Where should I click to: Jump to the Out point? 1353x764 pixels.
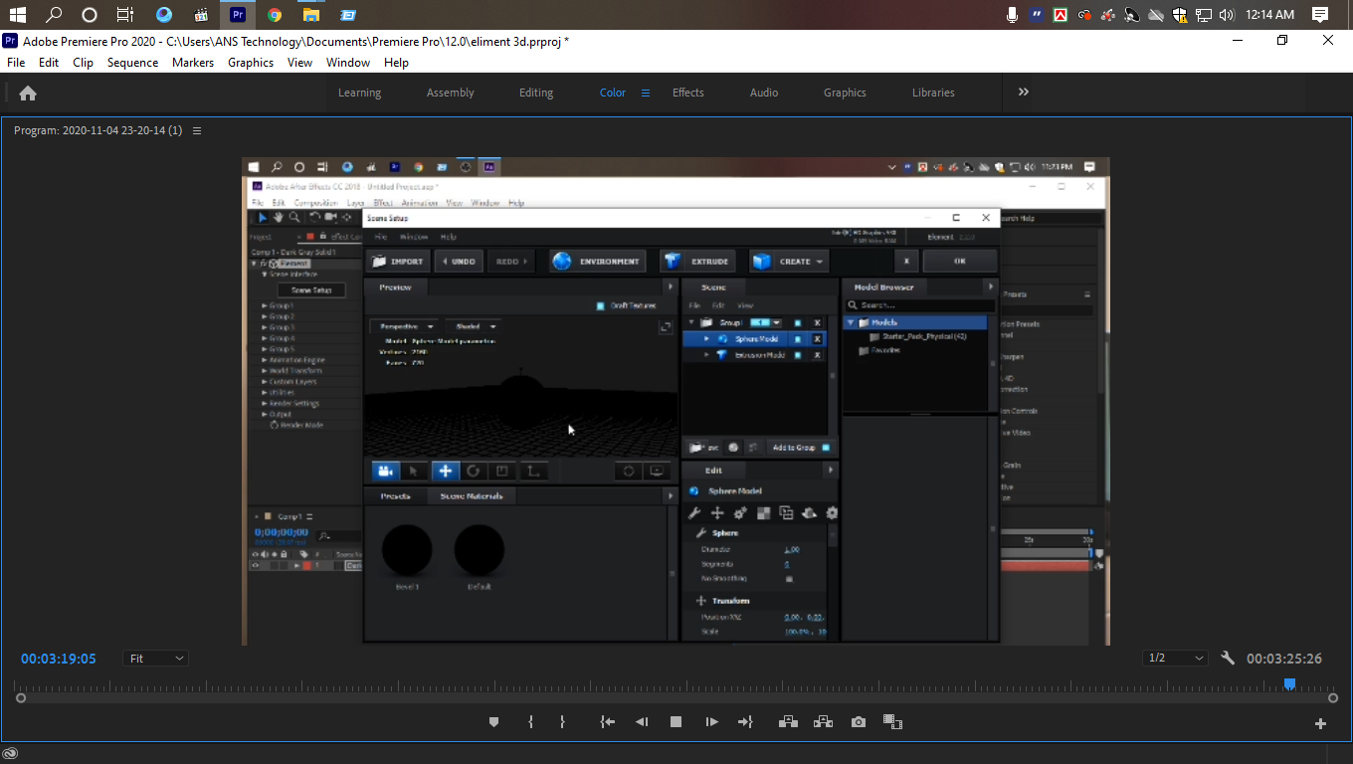745,722
